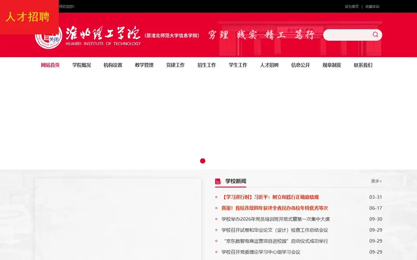Open the 机构设置 menu
The image size is (417, 260).
pos(113,65)
